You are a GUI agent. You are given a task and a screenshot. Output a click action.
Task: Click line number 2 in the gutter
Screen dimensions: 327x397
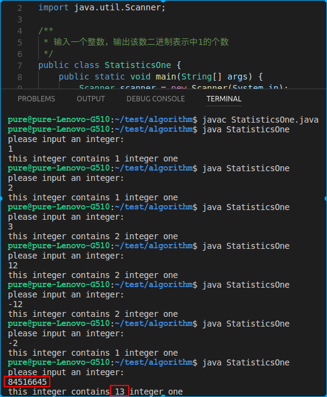[20, 8]
